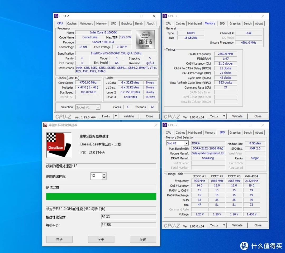This screenshot has width=285, height=253.
Task: Open the Tools dropdown arrow in the Memory timings window
Action: click(224, 116)
